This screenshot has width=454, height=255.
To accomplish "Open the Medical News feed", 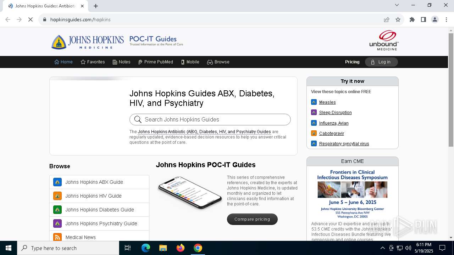I will (99, 236).
